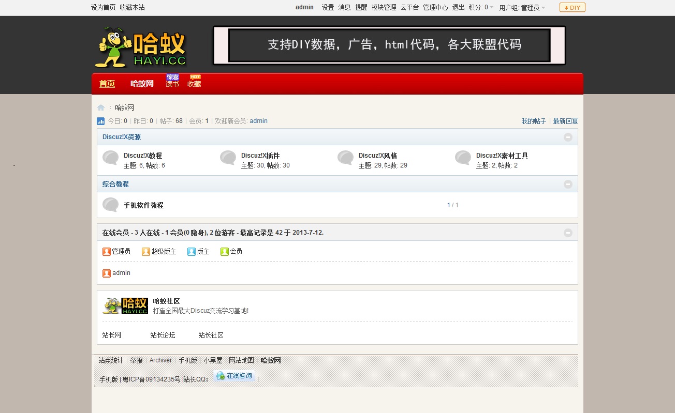Screen dimensions: 675x413
Task: Open the Discuz!X素材工具 forum title
Action: (502, 156)
